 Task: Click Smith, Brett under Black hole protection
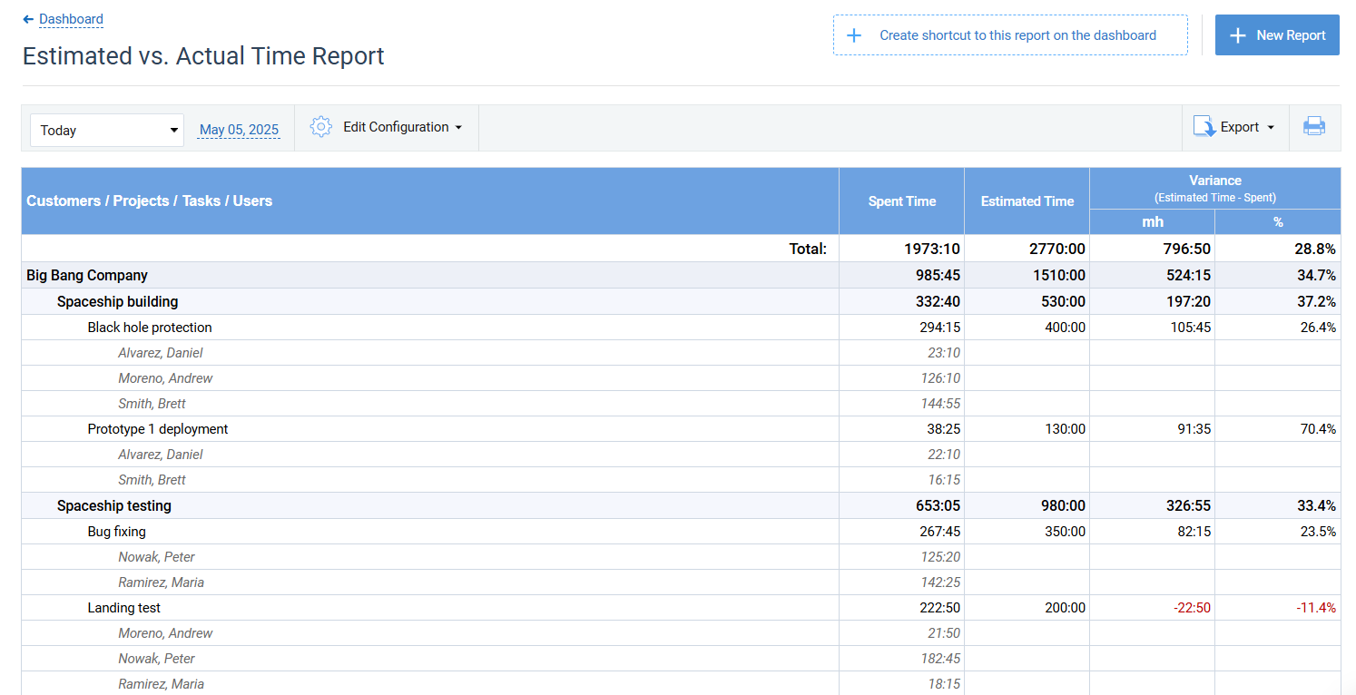click(152, 404)
